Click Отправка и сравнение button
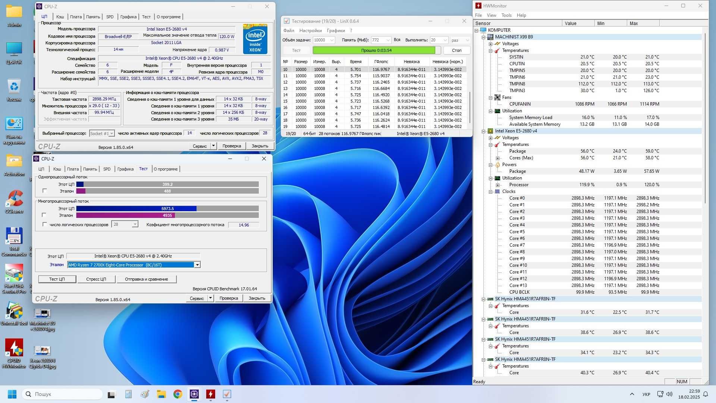 tap(146, 279)
